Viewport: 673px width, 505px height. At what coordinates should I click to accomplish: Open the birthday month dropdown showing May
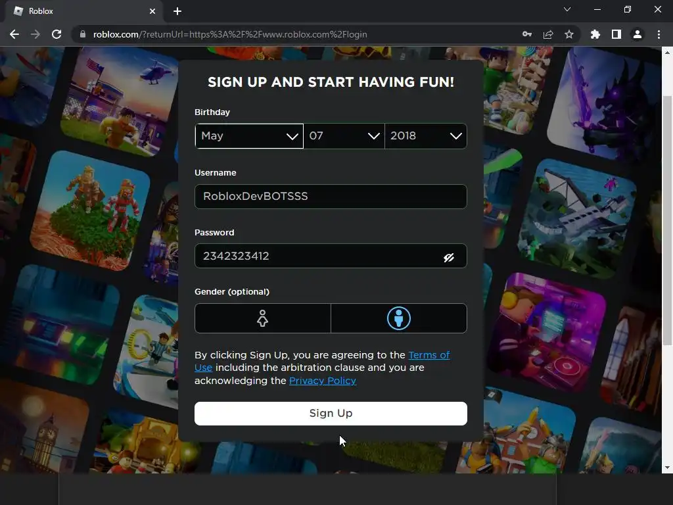click(x=249, y=136)
